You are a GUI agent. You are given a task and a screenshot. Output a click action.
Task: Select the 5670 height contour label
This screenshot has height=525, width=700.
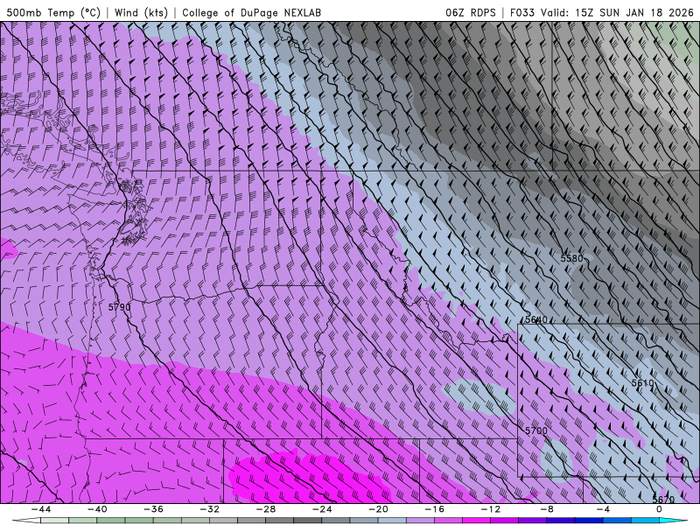click(663, 499)
